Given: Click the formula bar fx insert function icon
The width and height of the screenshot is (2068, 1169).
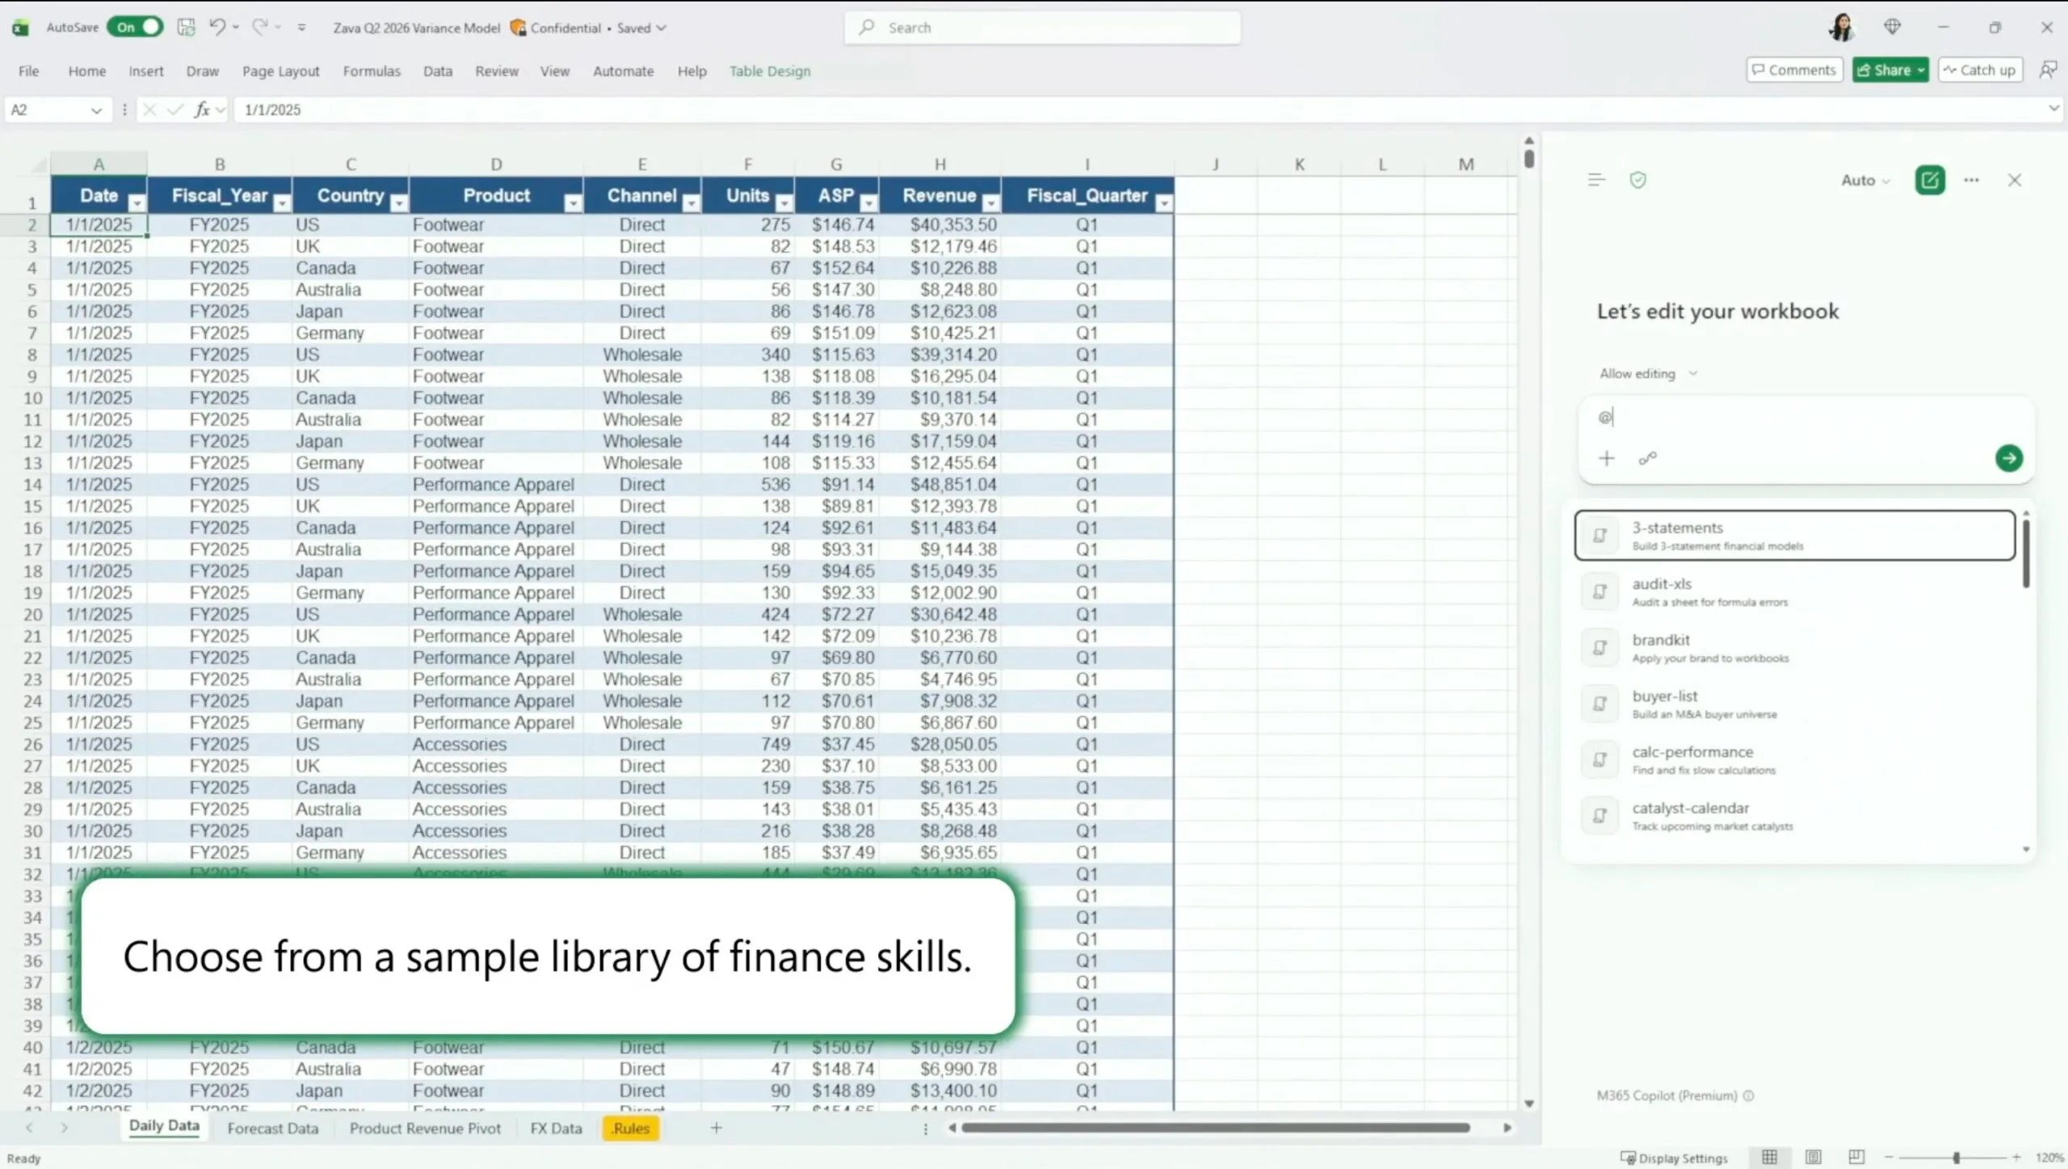Looking at the screenshot, I should click(202, 110).
